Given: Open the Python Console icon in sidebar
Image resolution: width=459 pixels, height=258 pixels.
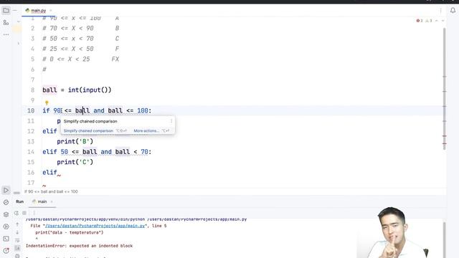Looking at the screenshot, I should point(6,202).
